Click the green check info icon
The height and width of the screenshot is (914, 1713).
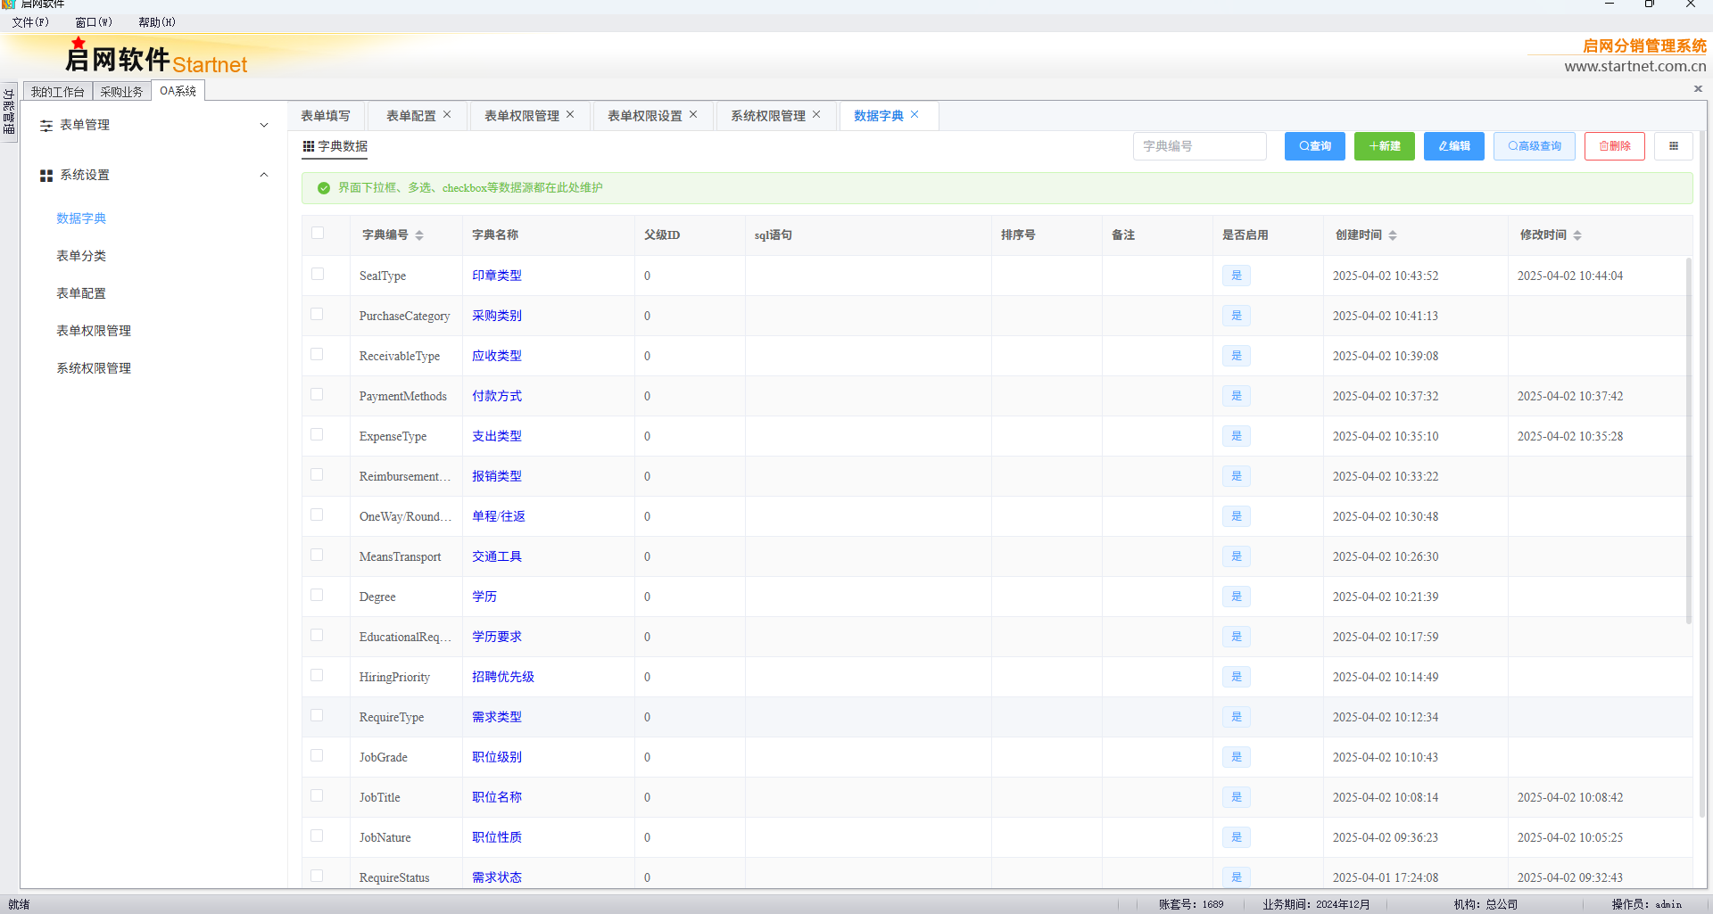pyautogui.click(x=324, y=188)
